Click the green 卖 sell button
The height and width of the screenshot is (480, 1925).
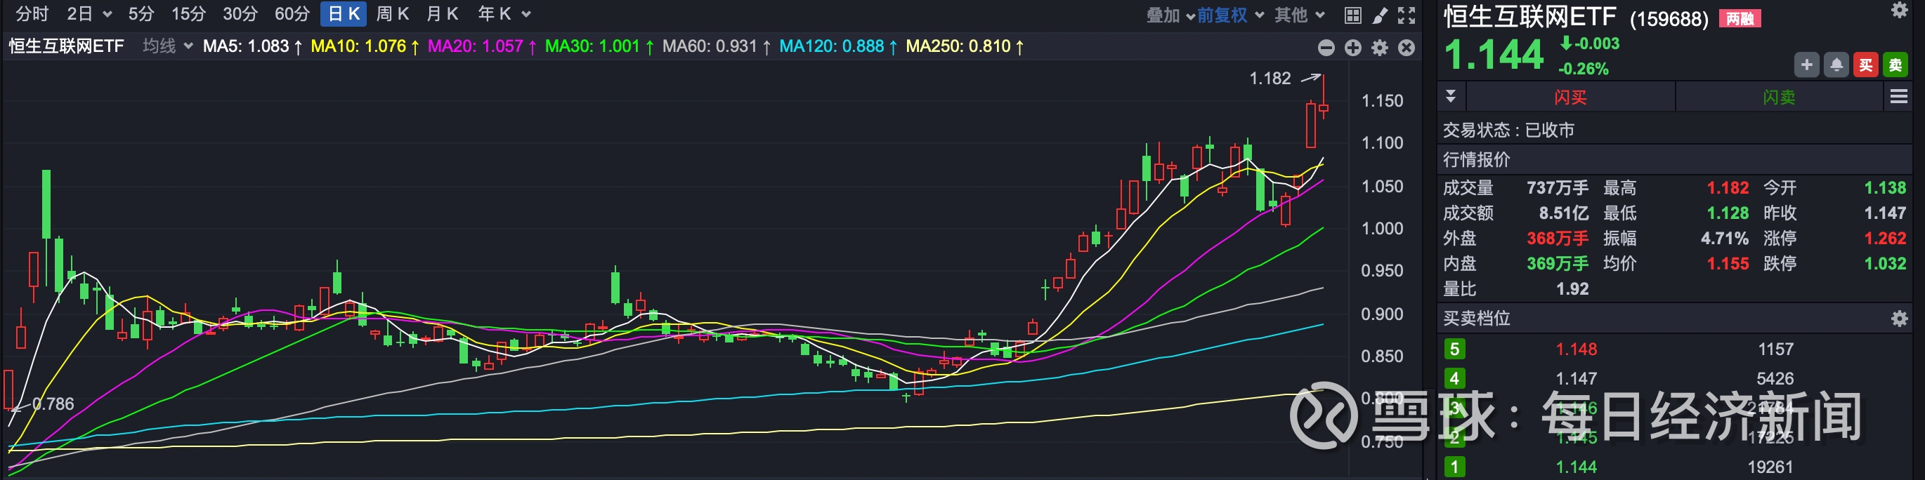pos(1896,65)
